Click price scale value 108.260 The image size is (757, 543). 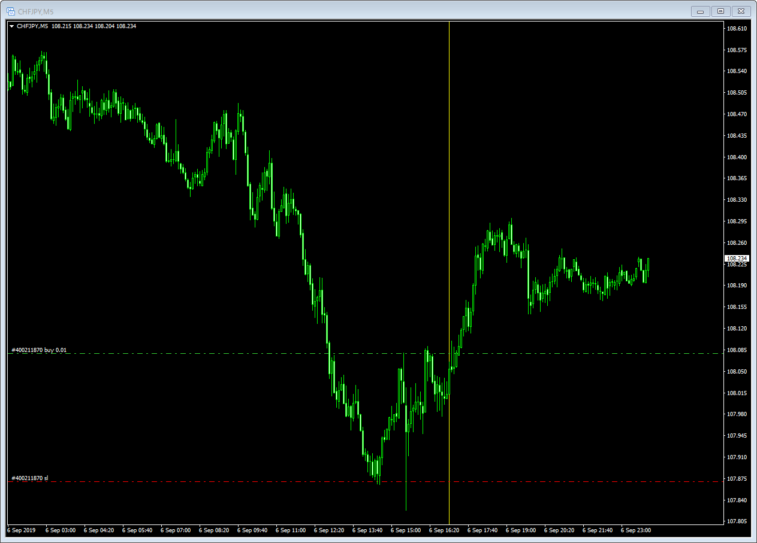click(737, 243)
